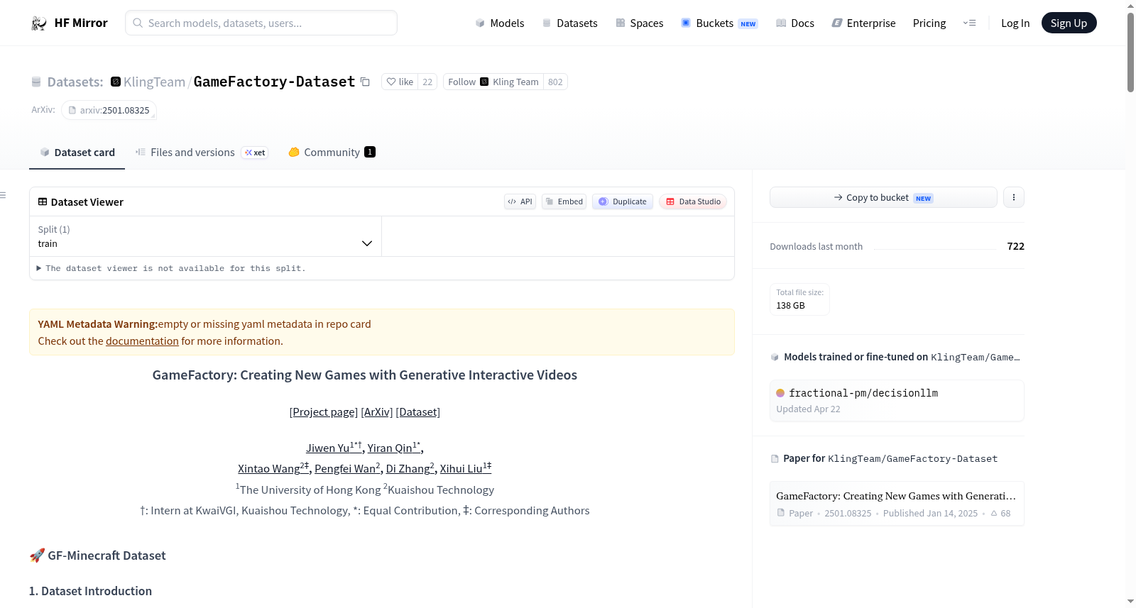Expand the dataset viewer unavailable message
Viewport: 1136px width, 608px height.
coord(171,268)
